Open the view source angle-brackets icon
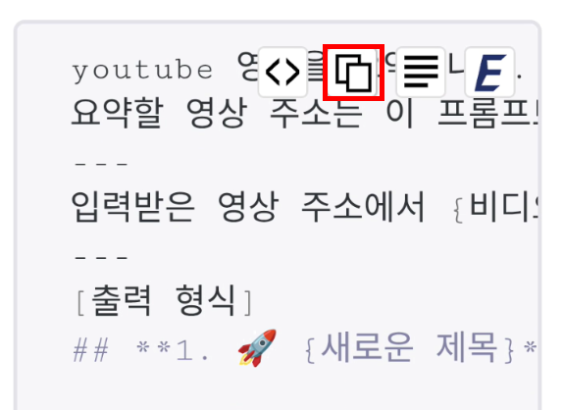The image size is (563, 410). [282, 73]
